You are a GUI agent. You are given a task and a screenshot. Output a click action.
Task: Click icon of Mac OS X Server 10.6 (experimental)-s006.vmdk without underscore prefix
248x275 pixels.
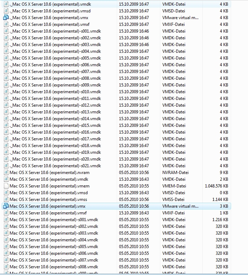point(6,253)
